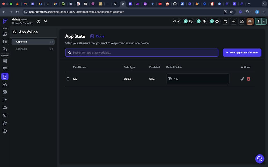Select the Constants tab
The height and width of the screenshot is (167, 268).
pos(21,49)
